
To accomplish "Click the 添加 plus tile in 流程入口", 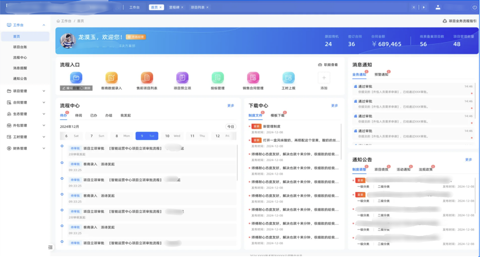I will 324,78.
